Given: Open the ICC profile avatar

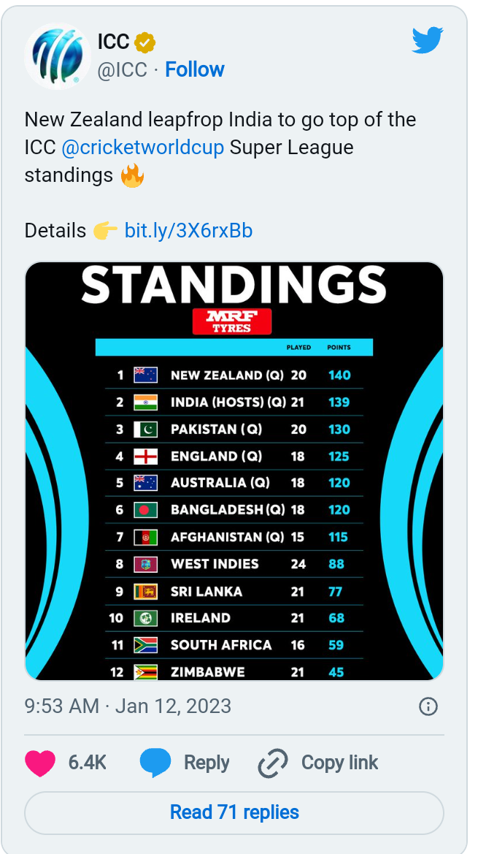Looking at the screenshot, I should coord(58,56).
